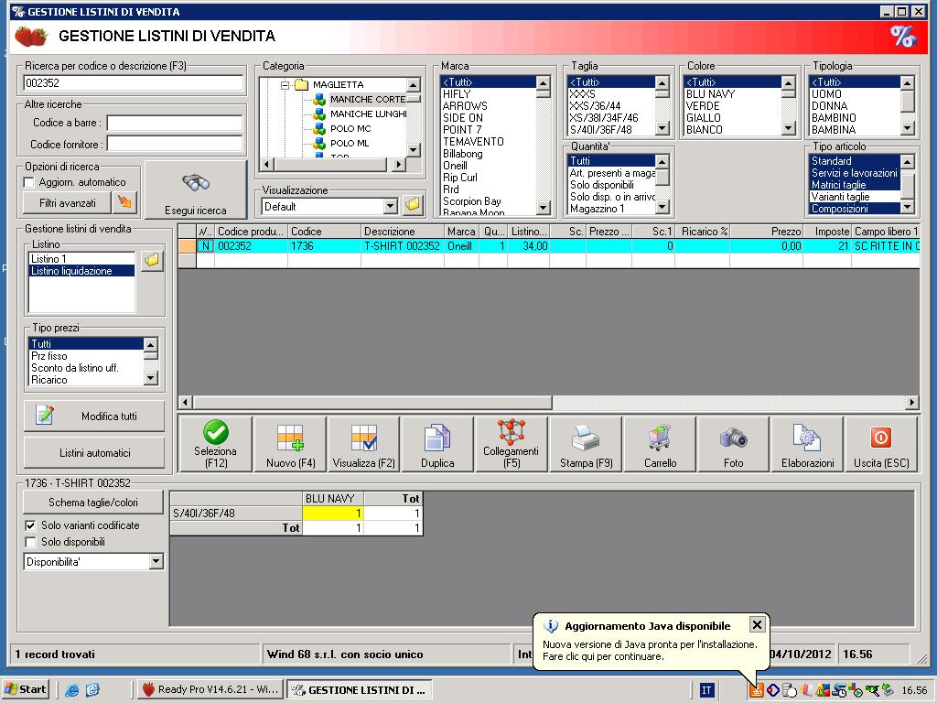Viewport: 937px width, 703px height.
Task: Click the folder icon beside Listino list
Action: click(153, 261)
